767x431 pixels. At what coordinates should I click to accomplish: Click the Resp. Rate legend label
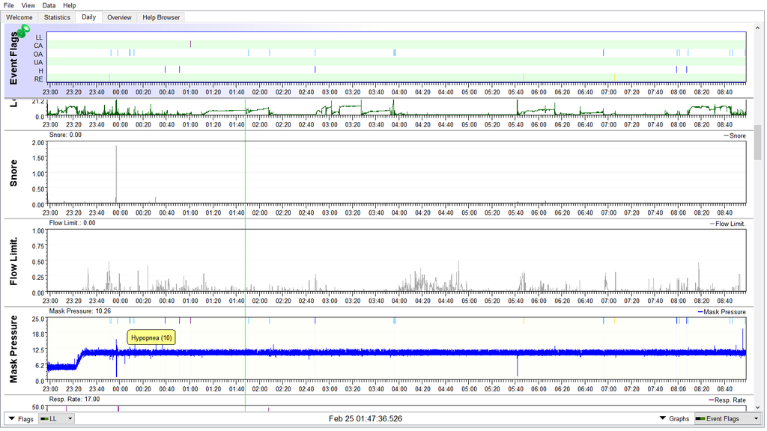coord(728,400)
